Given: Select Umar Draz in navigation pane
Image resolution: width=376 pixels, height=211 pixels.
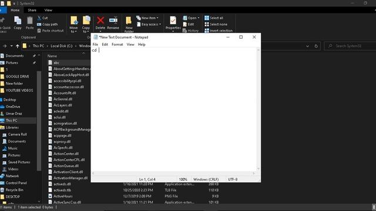Looking at the screenshot, I should pos(14,114).
